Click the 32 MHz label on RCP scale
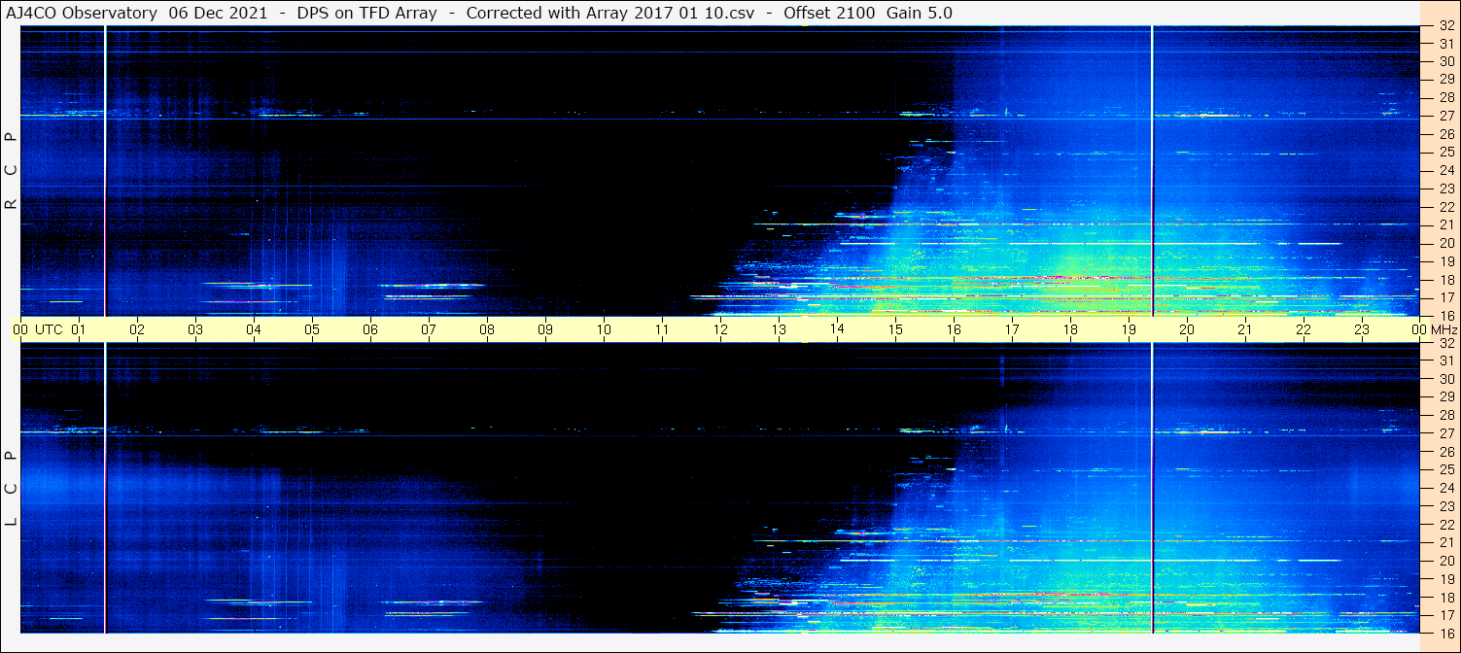The image size is (1461, 653). pos(1445,25)
